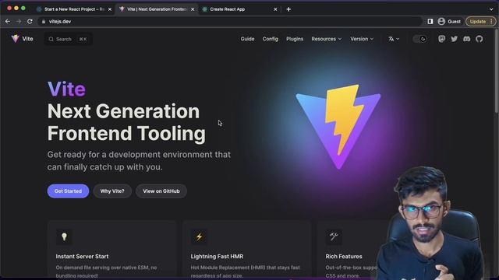Open the Twitter icon link
499x280 pixels.
click(x=454, y=39)
